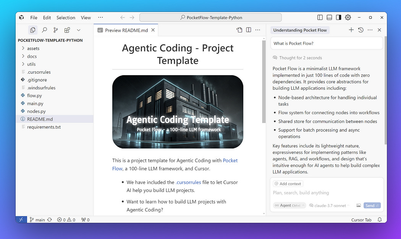401x239 pixels.
Task: Open the Search view in the sidebar
Action: [44, 30]
